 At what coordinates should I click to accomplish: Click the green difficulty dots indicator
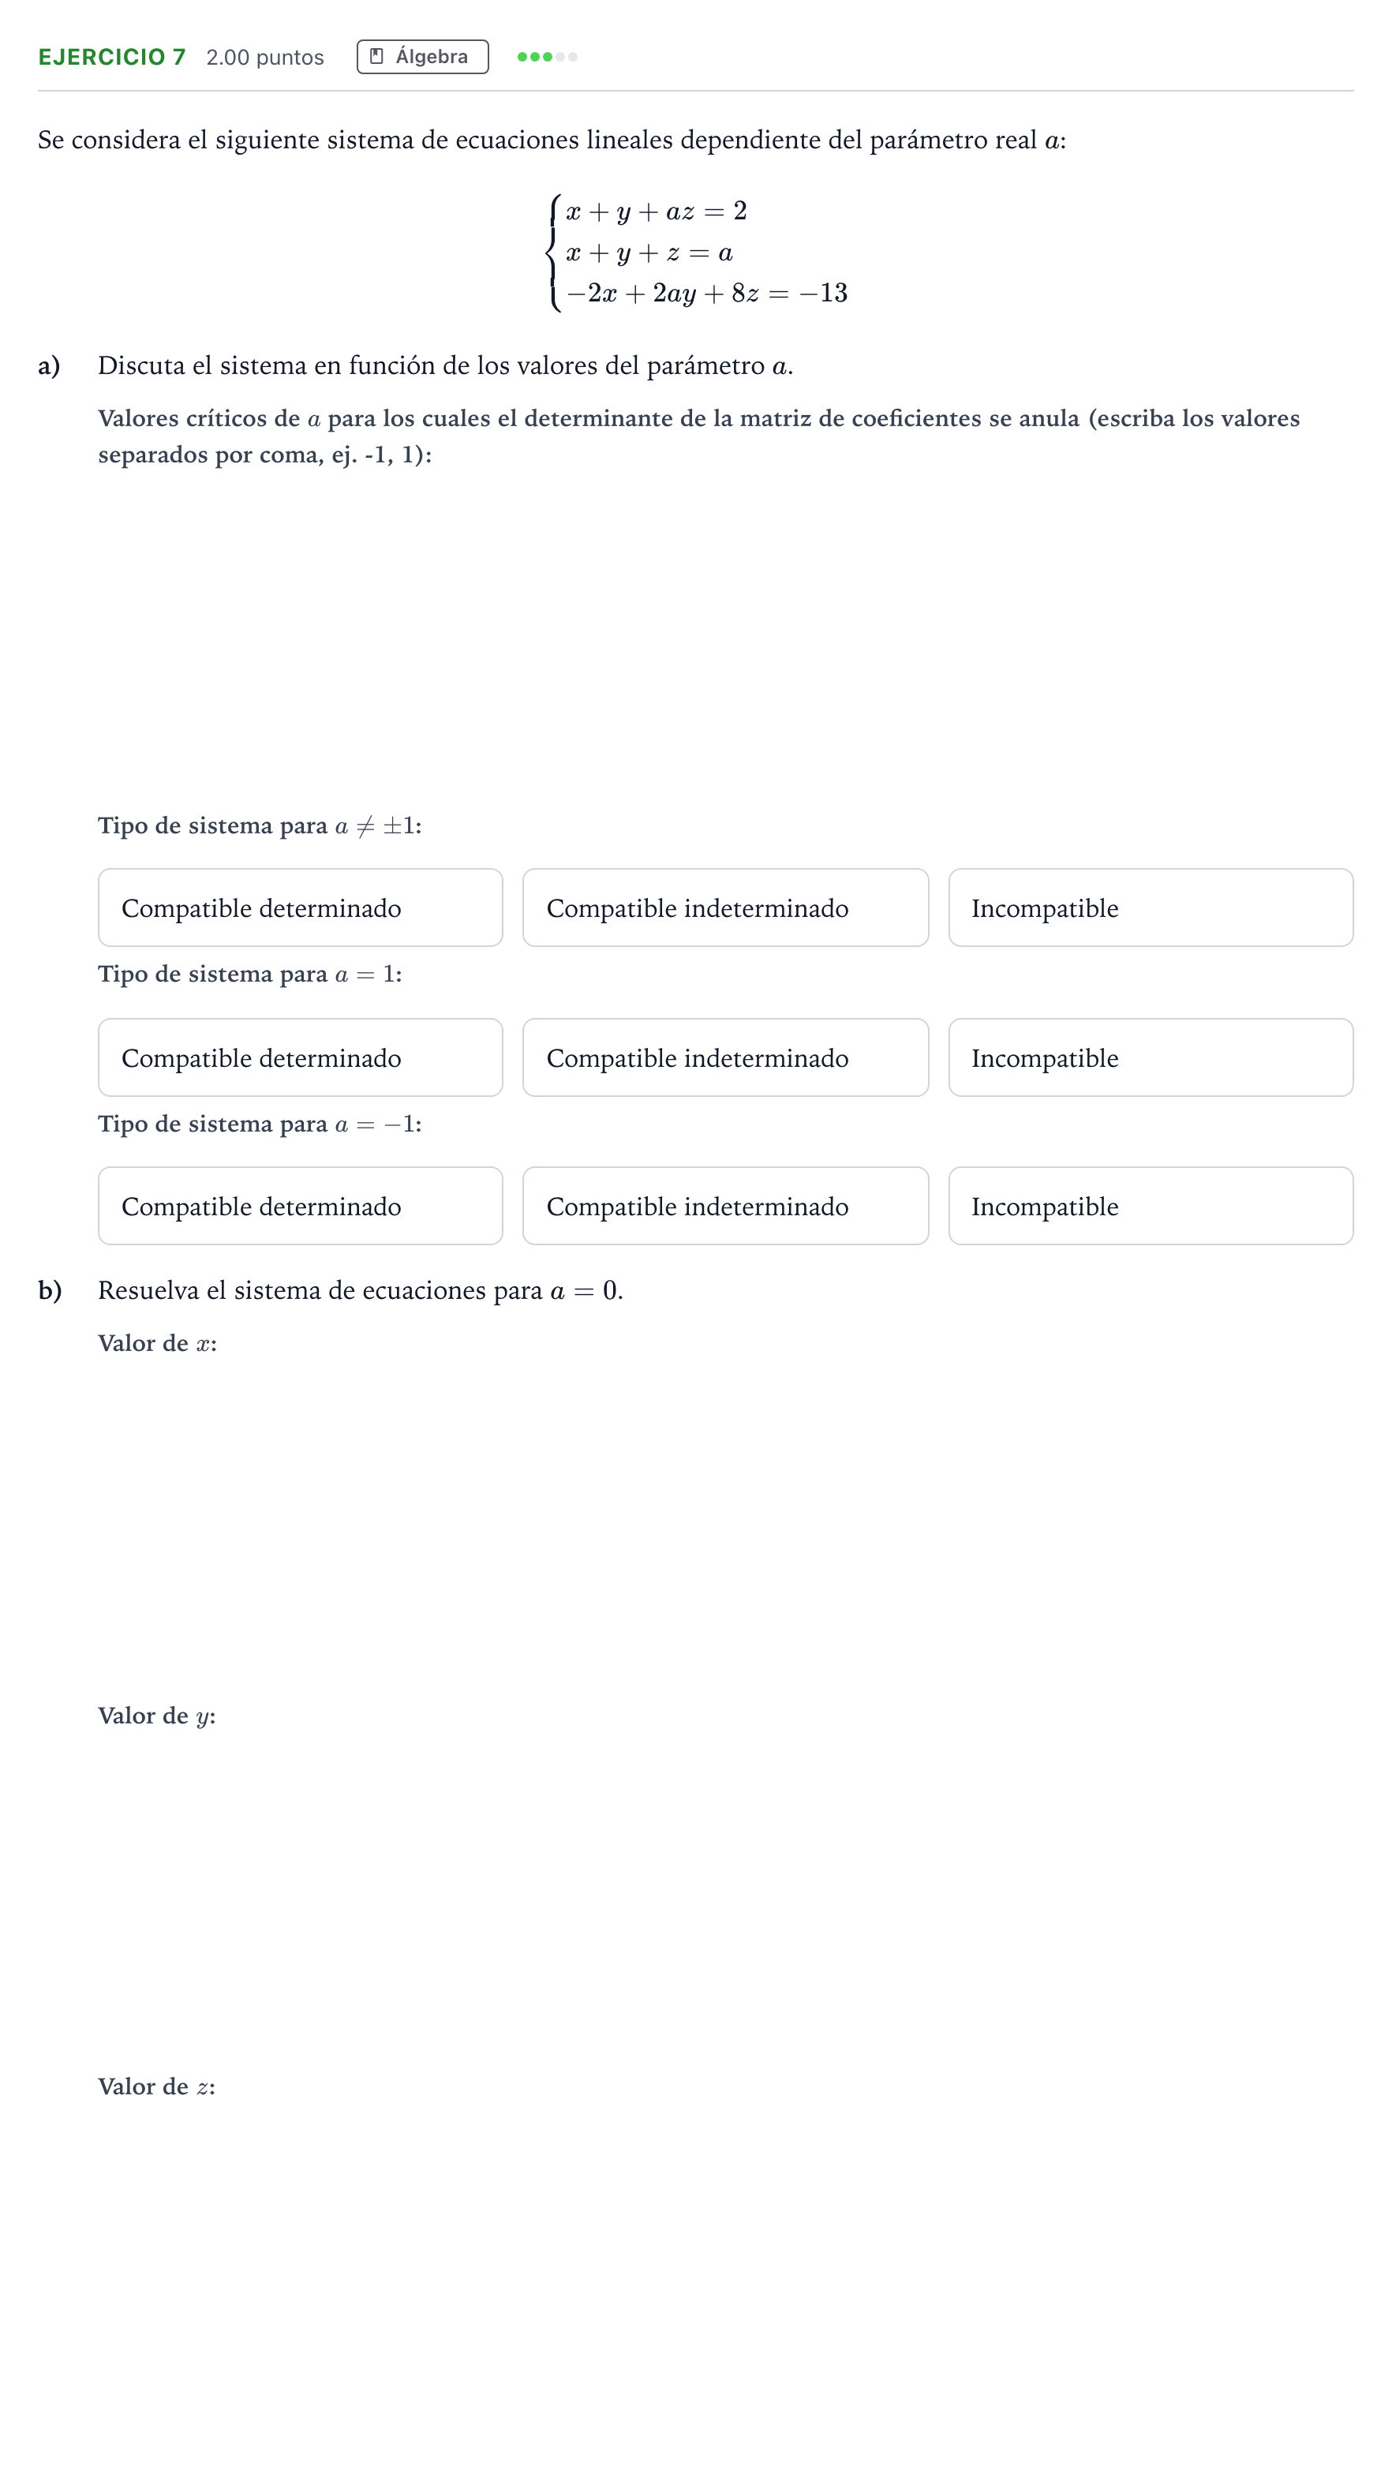(x=548, y=57)
